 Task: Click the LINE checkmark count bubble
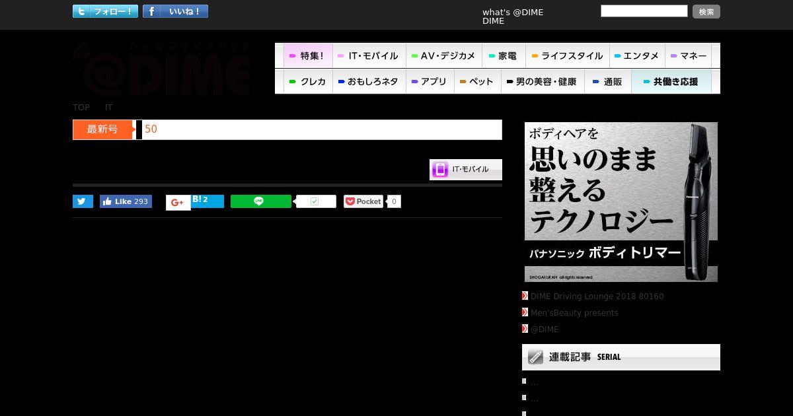click(316, 201)
